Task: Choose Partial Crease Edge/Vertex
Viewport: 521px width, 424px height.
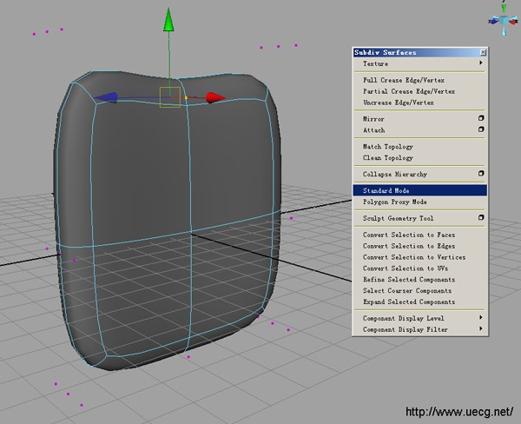Action: point(420,91)
